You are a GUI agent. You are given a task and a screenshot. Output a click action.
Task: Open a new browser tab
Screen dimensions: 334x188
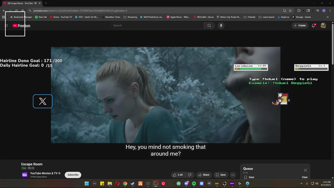point(46,3)
